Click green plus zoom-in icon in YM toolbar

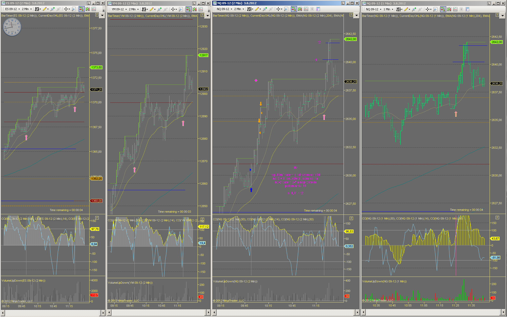(159, 9)
